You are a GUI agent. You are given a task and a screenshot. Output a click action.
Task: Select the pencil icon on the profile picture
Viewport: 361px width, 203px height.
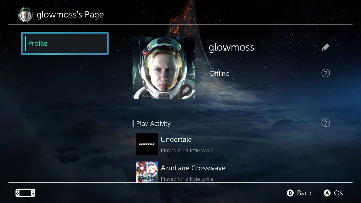click(x=186, y=90)
